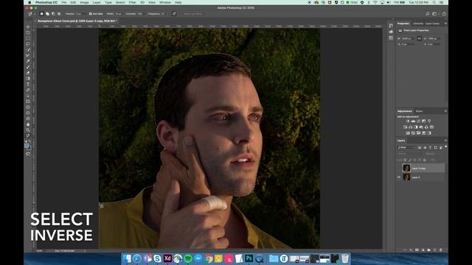Click the new adjustment layer icon in Layers

pos(423,250)
